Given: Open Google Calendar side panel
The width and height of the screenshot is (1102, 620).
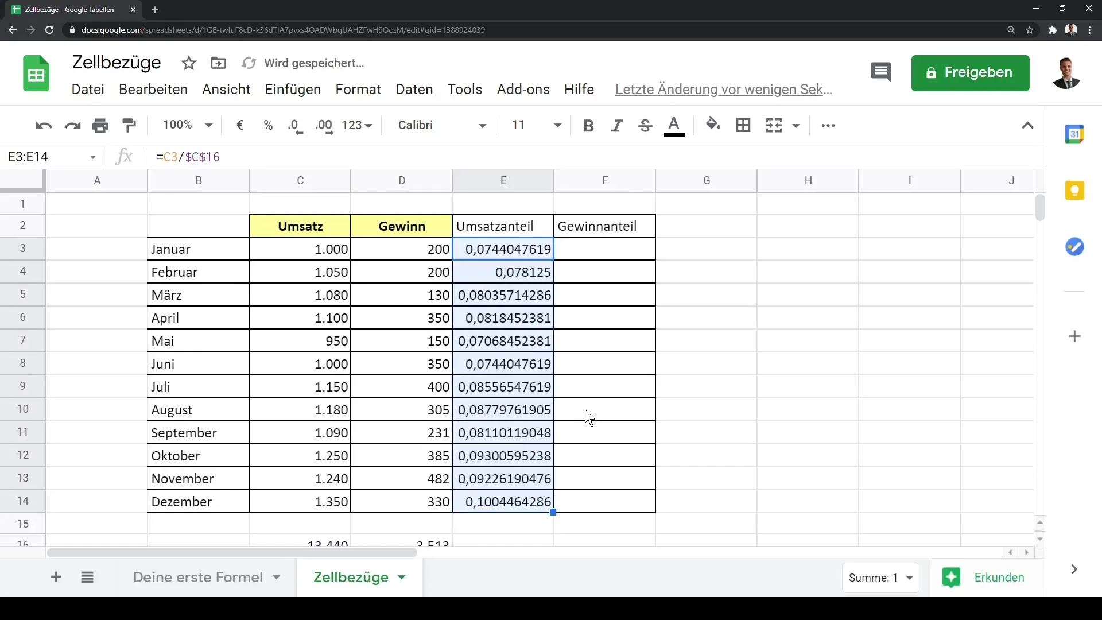Looking at the screenshot, I should pyautogui.click(x=1074, y=134).
